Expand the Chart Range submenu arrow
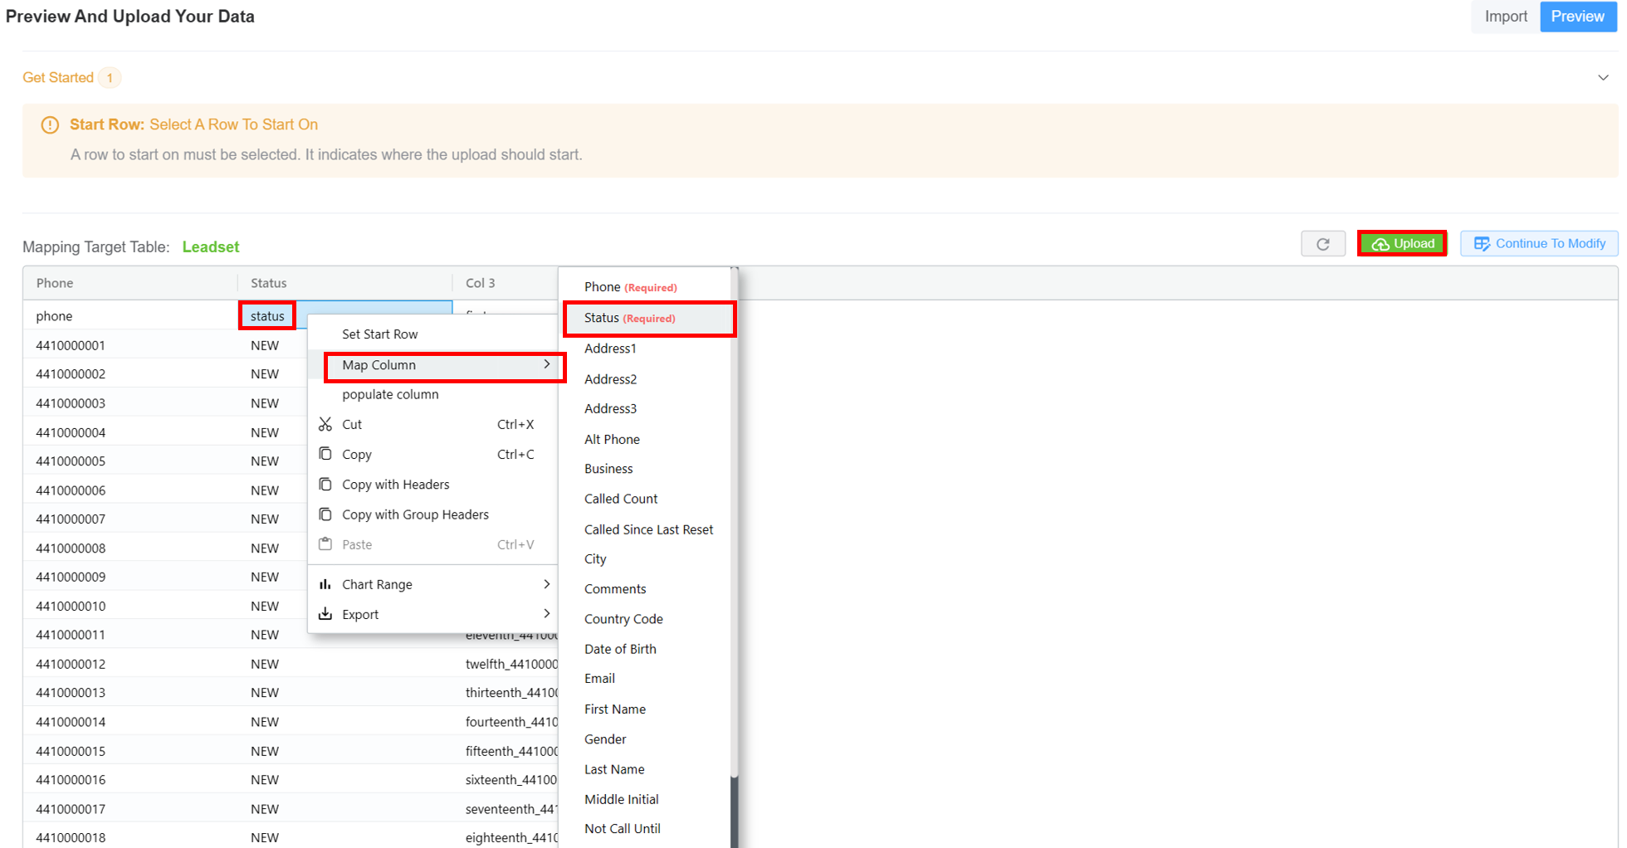Viewport: 1627px width, 848px height. pyautogui.click(x=546, y=584)
